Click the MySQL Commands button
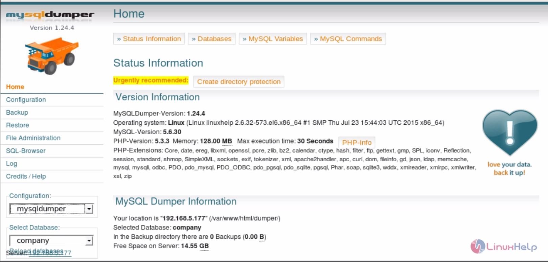Screen dimensions: 548x262 pyautogui.click(x=348, y=39)
